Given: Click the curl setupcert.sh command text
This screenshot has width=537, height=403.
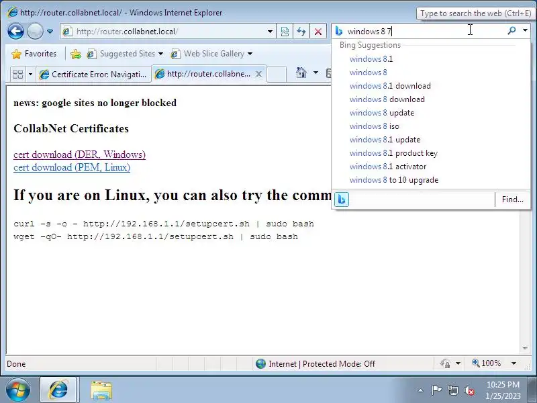Looking at the screenshot, I should 164,224.
